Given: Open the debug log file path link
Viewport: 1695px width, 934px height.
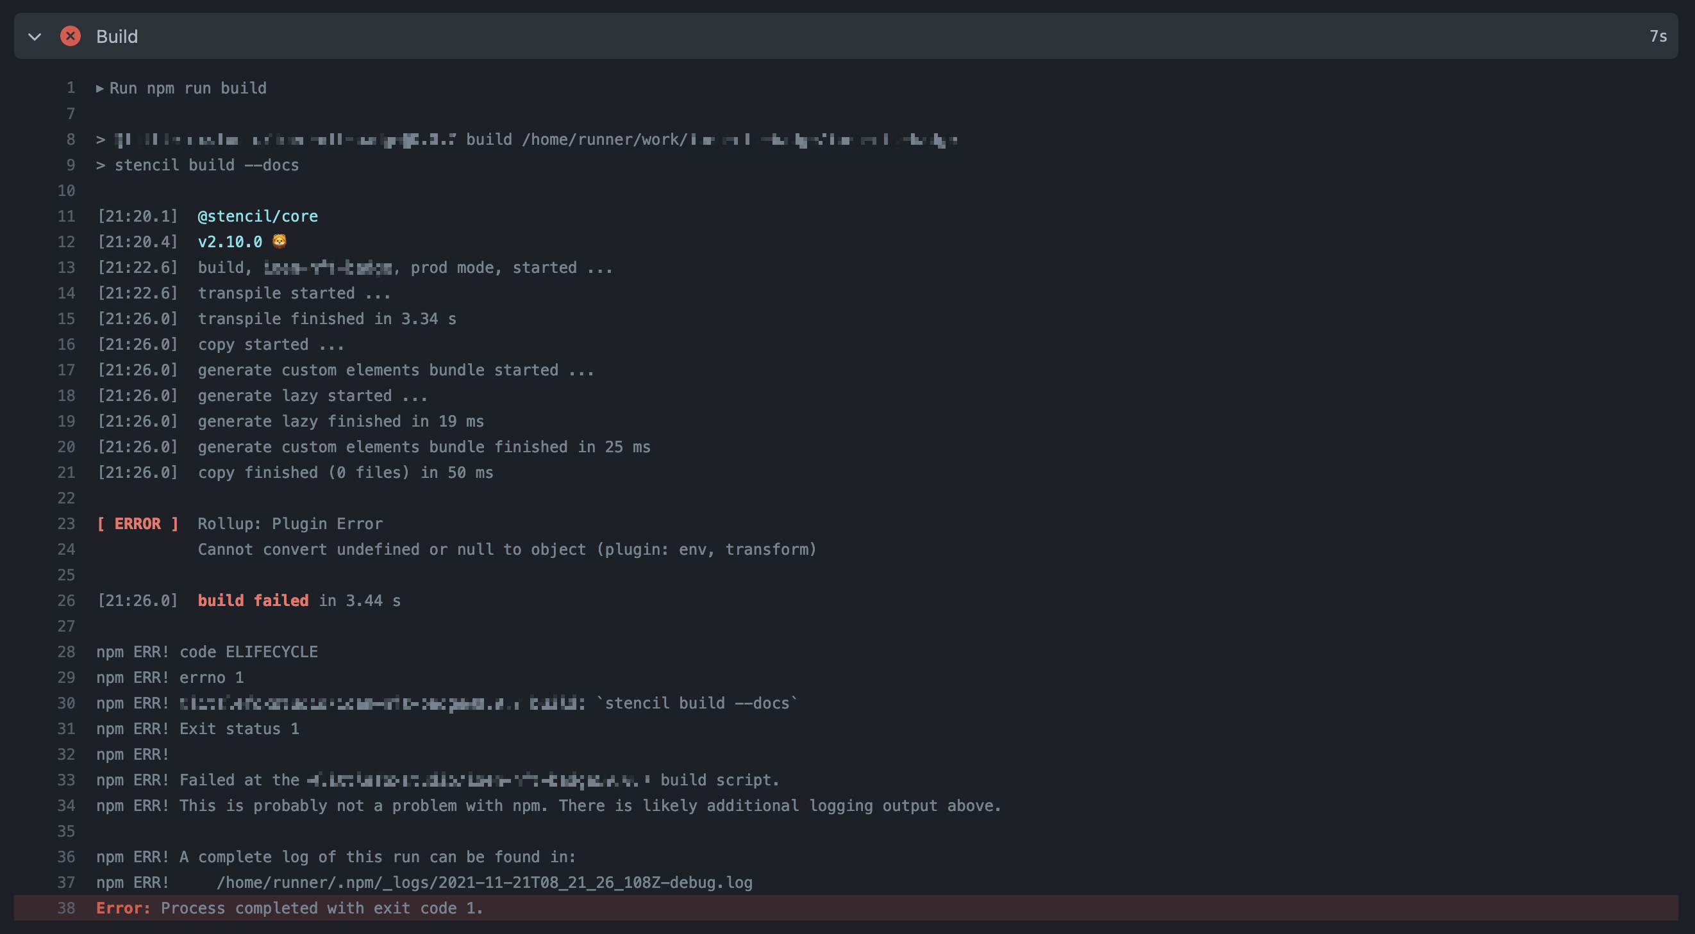Looking at the screenshot, I should (x=485, y=882).
